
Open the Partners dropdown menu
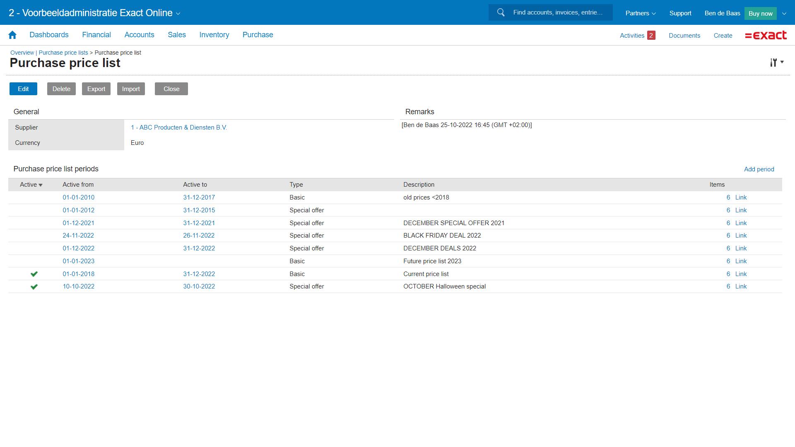click(640, 13)
